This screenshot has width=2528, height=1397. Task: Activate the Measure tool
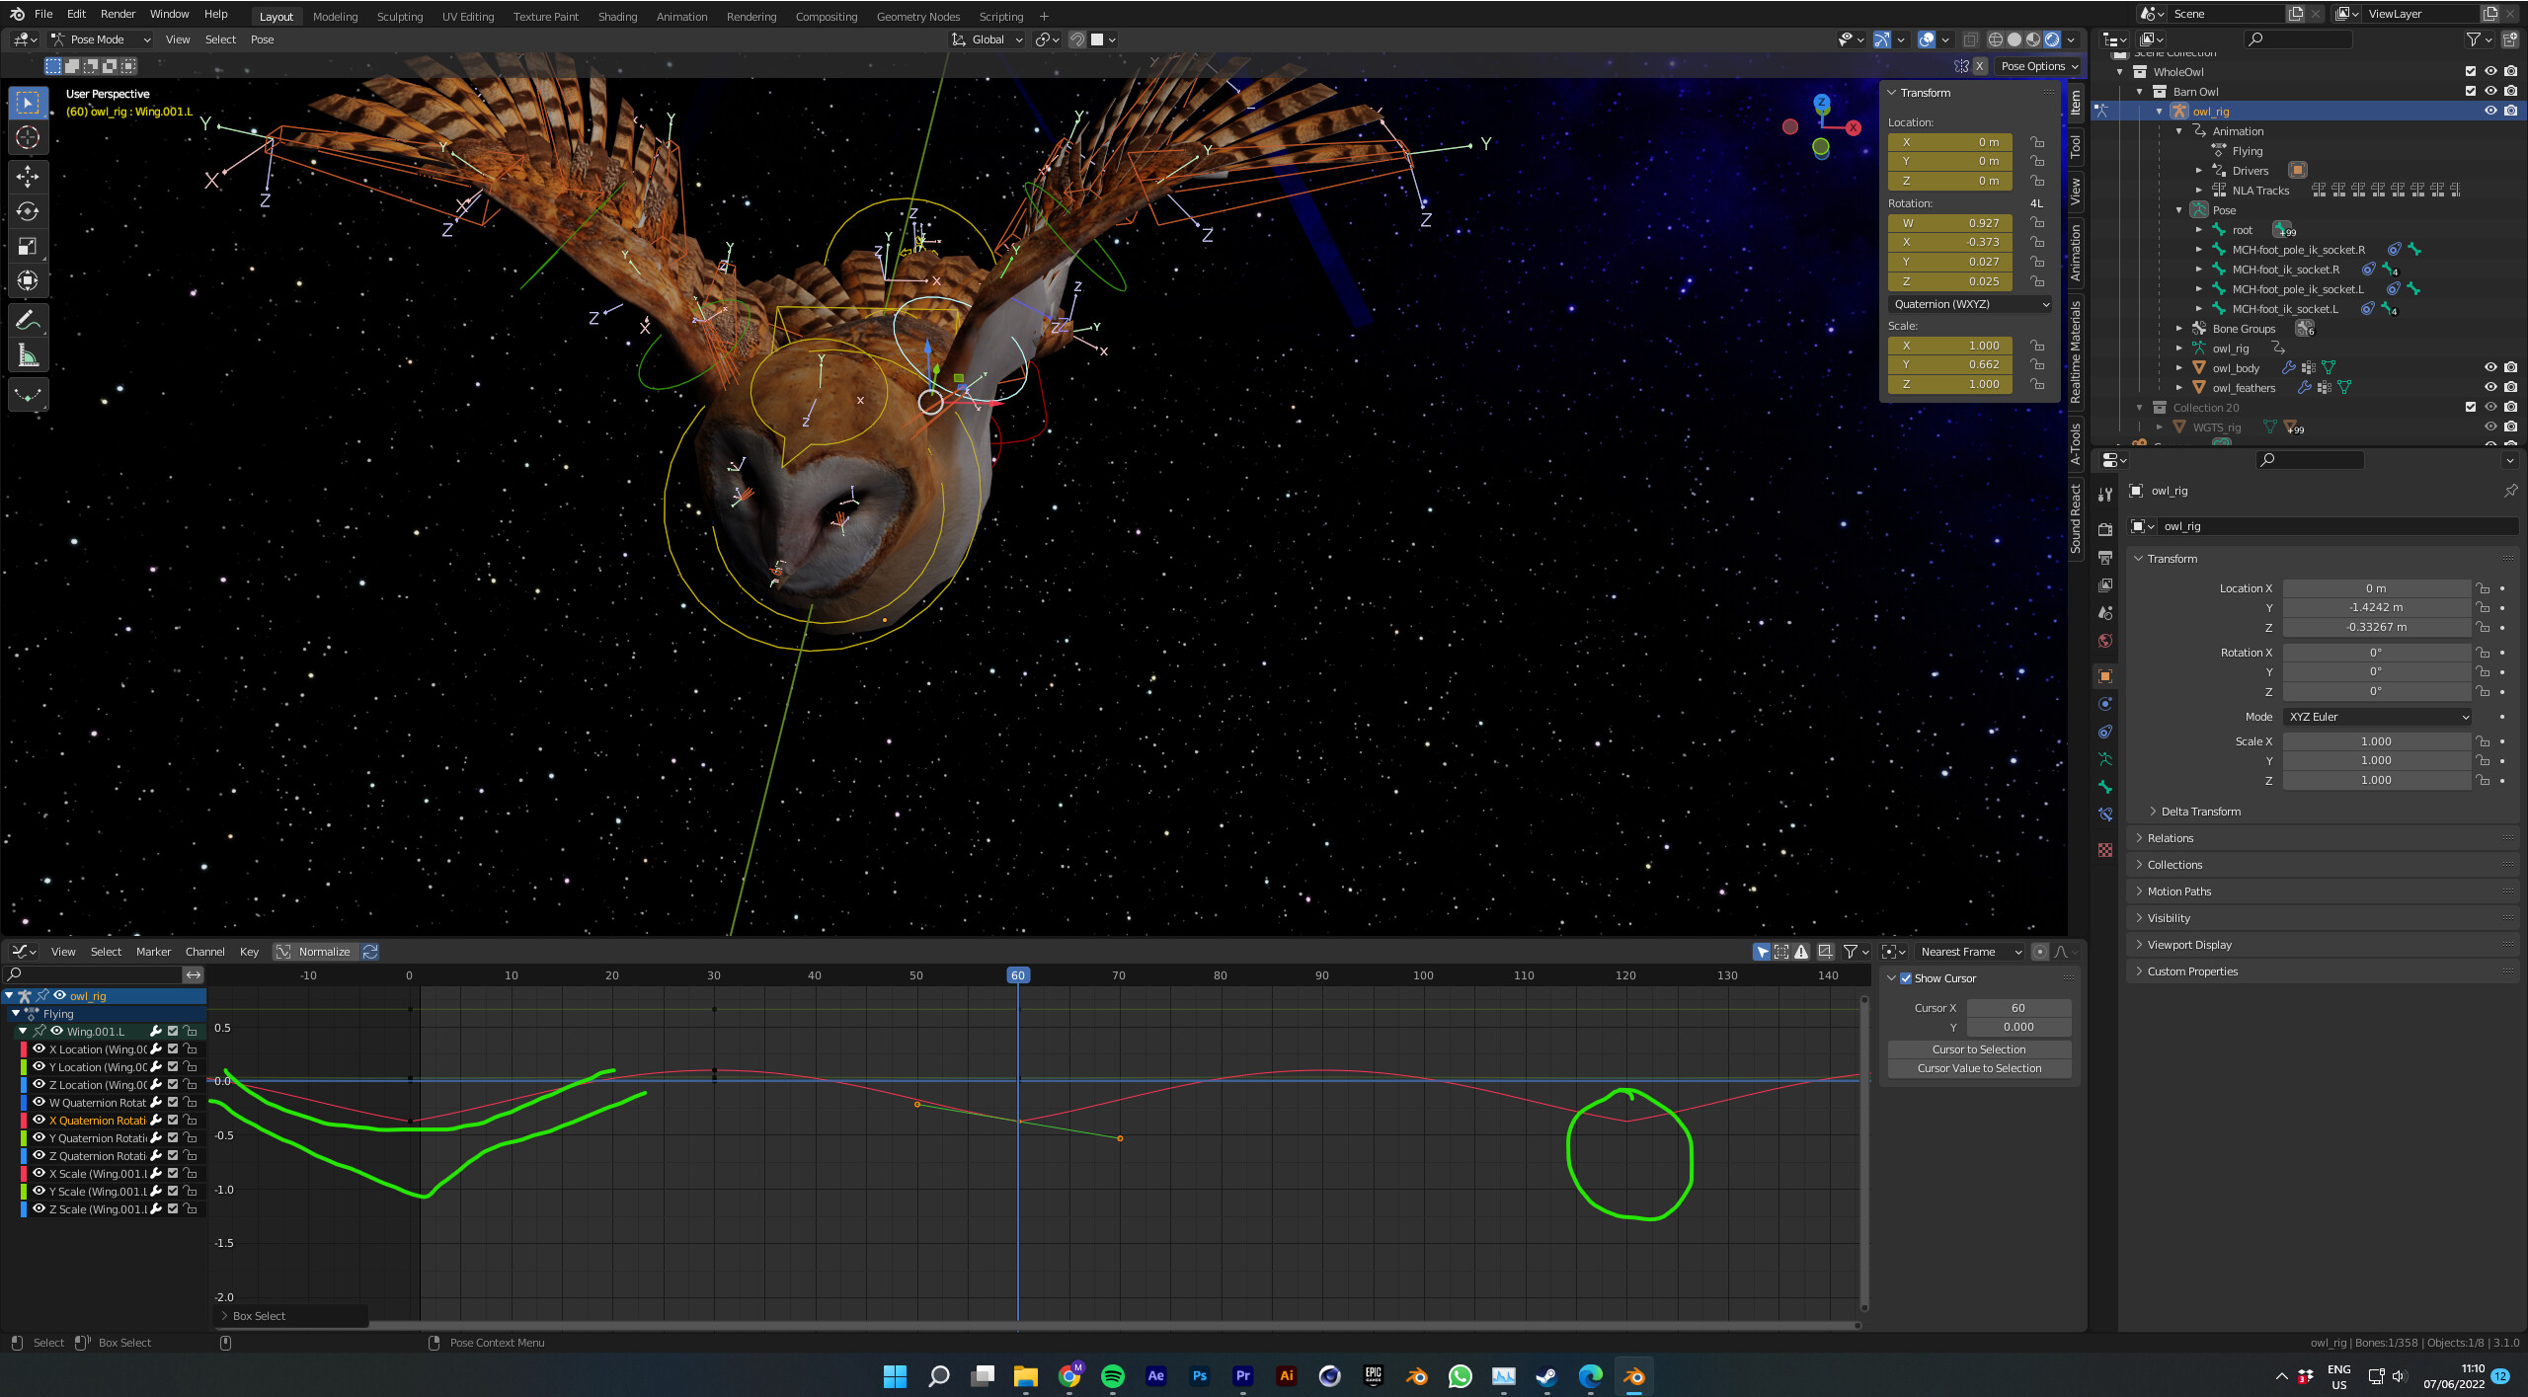tap(28, 353)
